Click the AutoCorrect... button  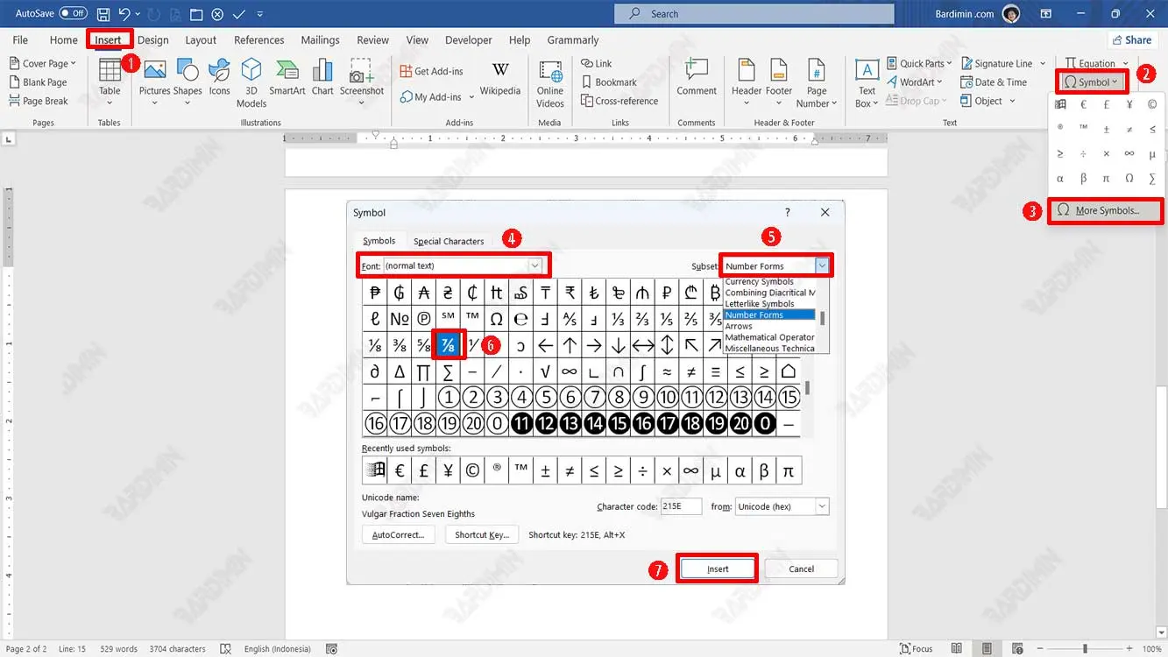[398, 534]
